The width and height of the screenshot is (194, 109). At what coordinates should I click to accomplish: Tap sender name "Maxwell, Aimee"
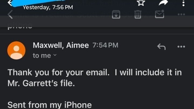[61, 45]
